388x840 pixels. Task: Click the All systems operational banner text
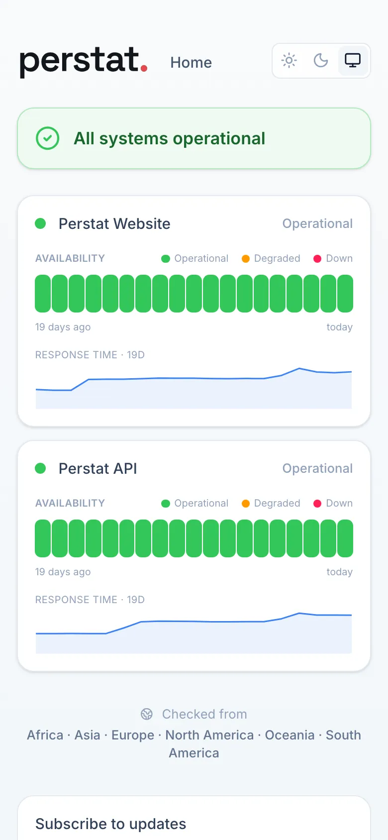pos(170,138)
